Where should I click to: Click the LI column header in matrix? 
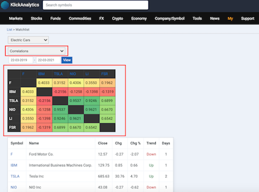pos(87,74)
